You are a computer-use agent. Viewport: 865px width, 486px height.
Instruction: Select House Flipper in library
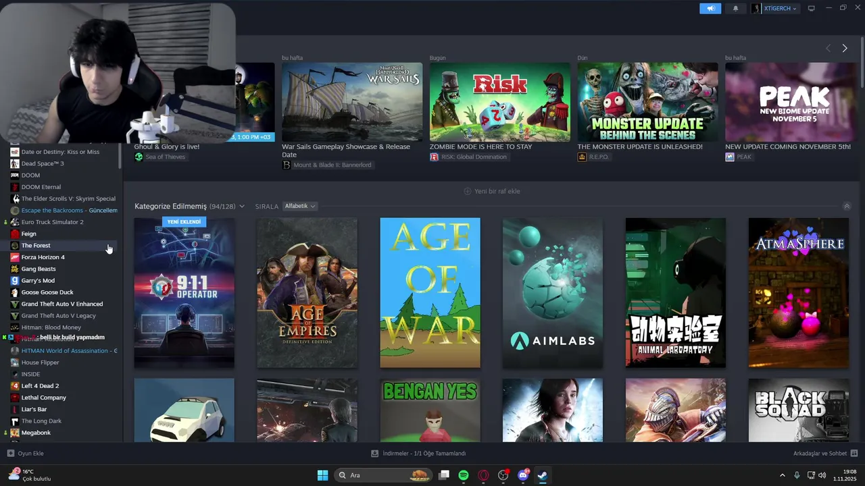[40, 362]
